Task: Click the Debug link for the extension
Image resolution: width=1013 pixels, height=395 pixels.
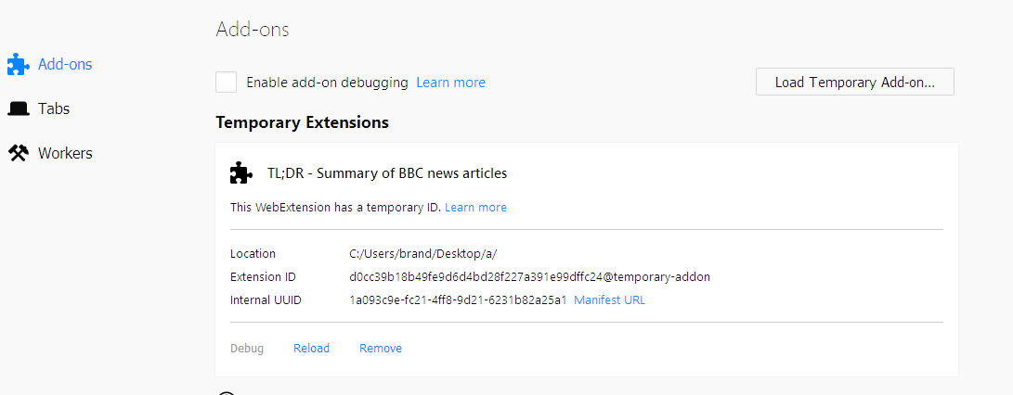Action: pyautogui.click(x=247, y=349)
